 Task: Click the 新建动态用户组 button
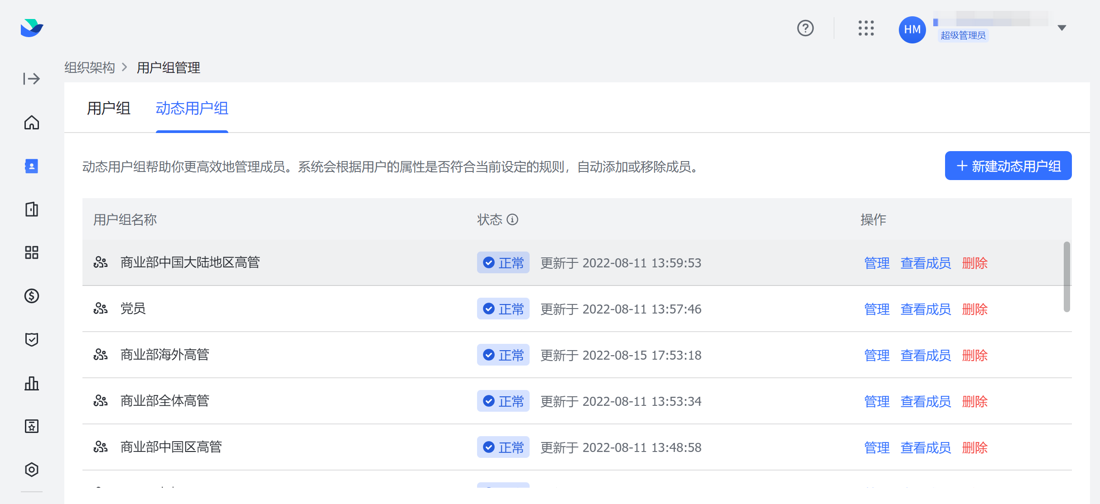pyautogui.click(x=1008, y=166)
